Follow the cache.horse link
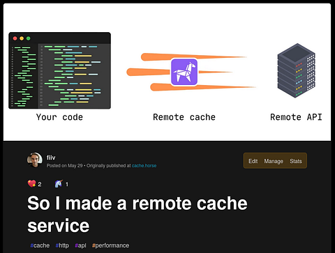Screen dimensions: 335x253 pyautogui.click(x=144, y=166)
